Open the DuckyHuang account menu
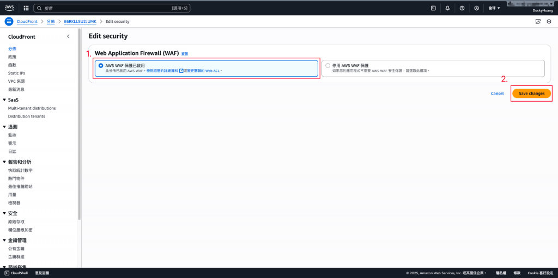The width and height of the screenshot is (558, 278). pos(543,11)
